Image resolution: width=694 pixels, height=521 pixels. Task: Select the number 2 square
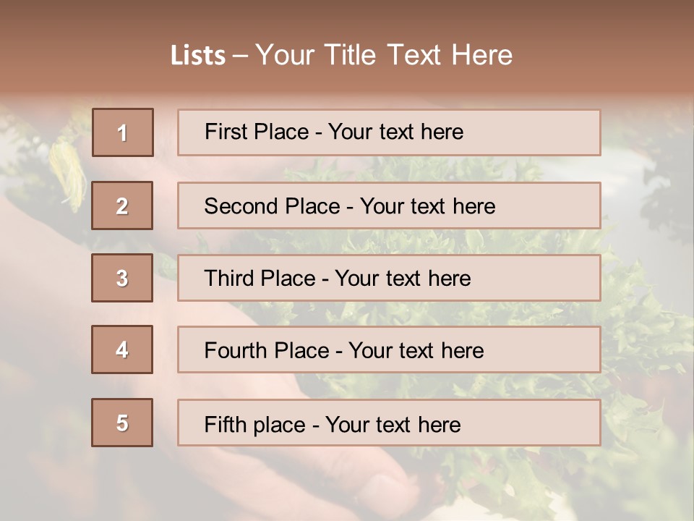coord(122,206)
